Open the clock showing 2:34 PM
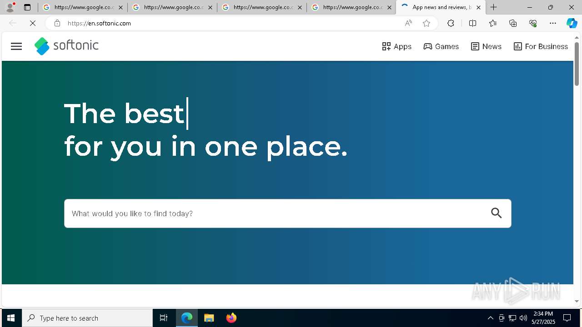This screenshot has height=327, width=582. [543, 318]
